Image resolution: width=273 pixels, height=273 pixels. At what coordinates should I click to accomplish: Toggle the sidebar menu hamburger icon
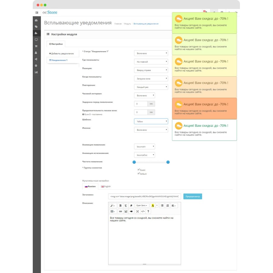(x=37, y=12)
